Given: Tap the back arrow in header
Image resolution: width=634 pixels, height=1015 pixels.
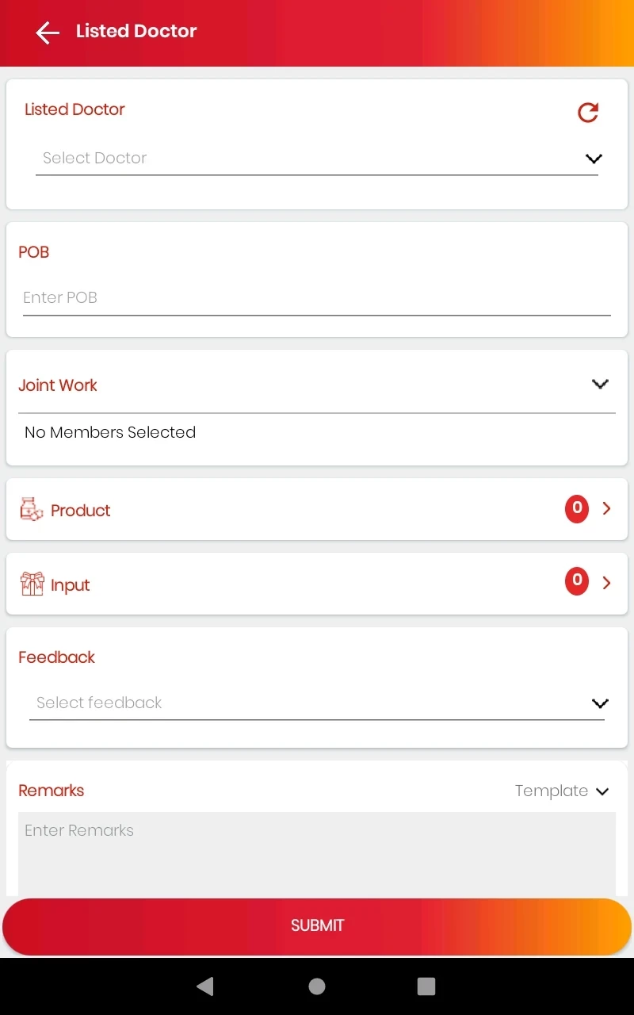Looking at the screenshot, I should (48, 33).
